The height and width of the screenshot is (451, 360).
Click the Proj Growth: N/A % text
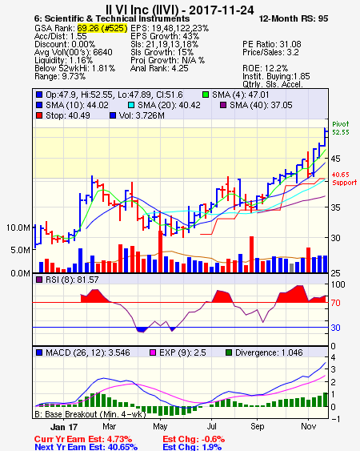pyautogui.click(x=167, y=60)
